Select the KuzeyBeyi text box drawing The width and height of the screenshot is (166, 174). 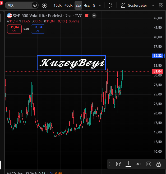(x=71, y=62)
